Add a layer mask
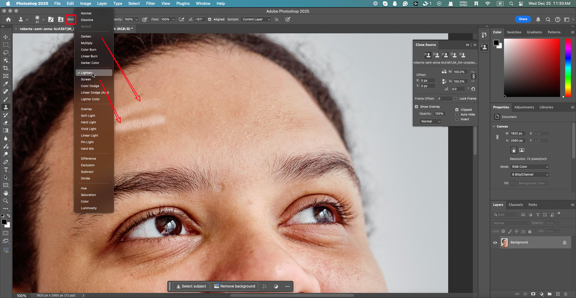Image resolution: width=576 pixels, height=298 pixels. (533, 294)
